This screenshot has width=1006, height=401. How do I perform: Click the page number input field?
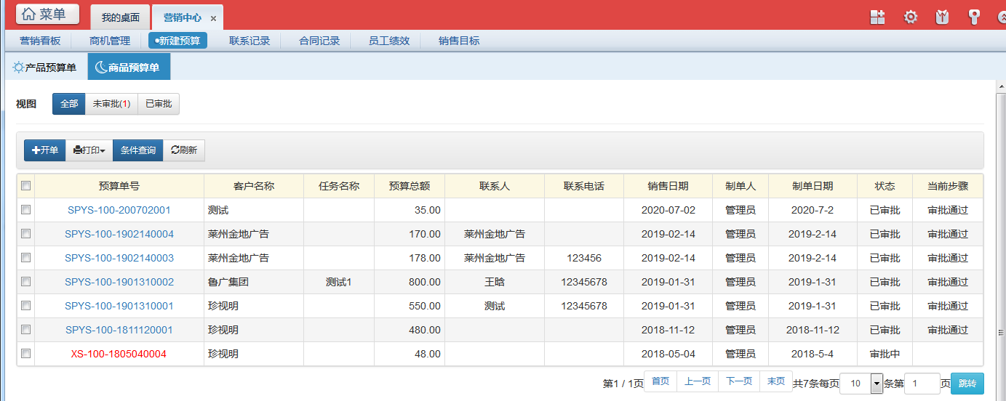click(922, 384)
